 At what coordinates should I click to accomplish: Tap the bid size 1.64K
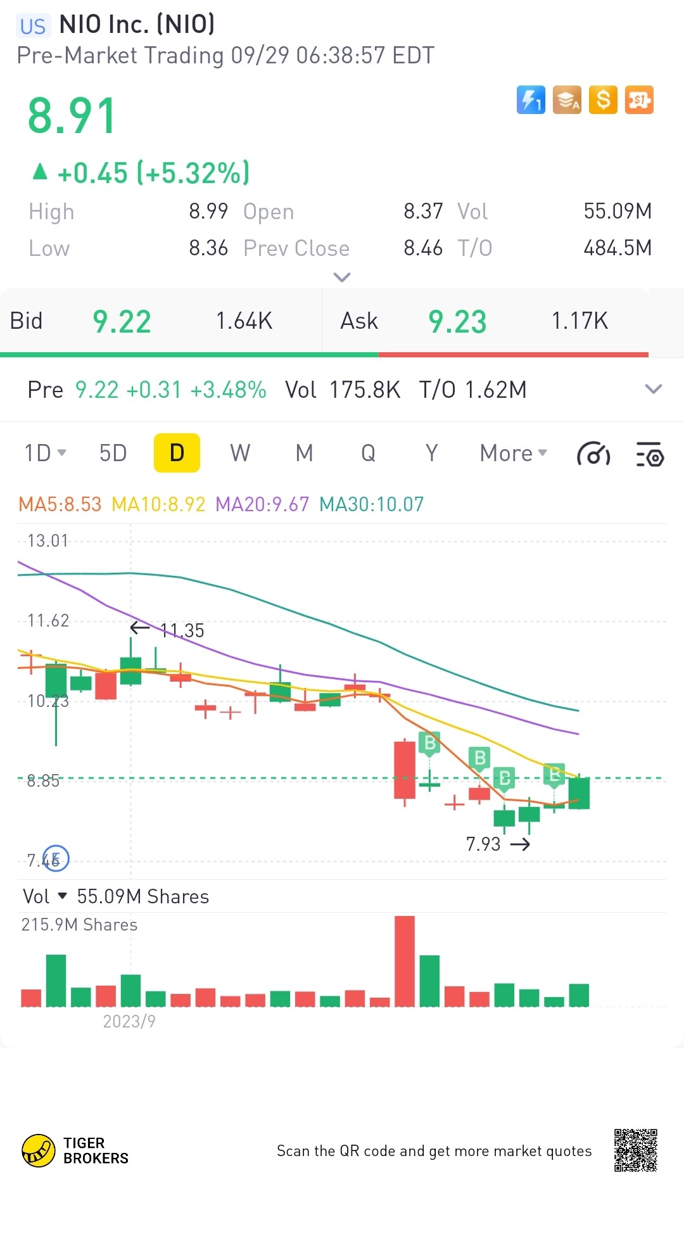[244, 321]
